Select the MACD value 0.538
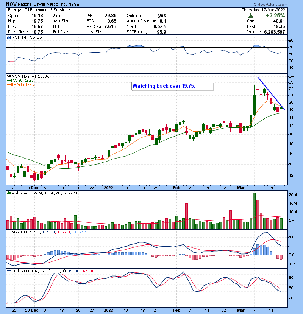The image size is (303, 314). pyautogui.click(x=49, y=232)
